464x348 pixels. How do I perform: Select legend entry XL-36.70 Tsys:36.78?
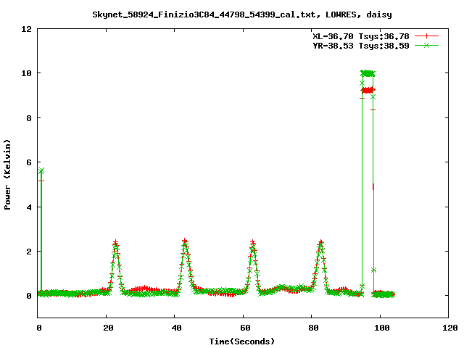point(361,36)
